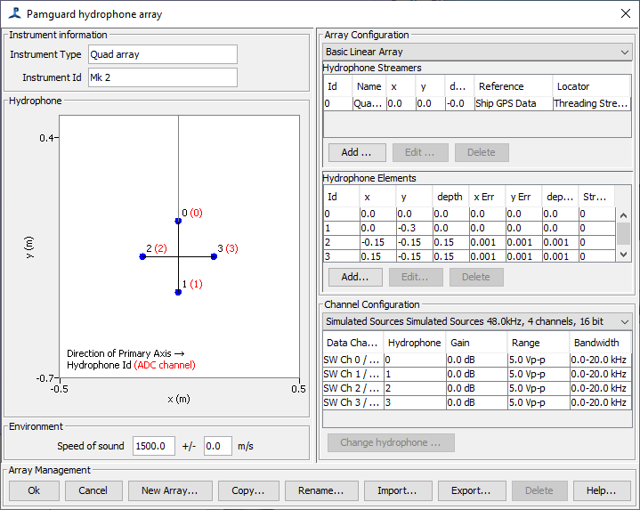The width and height of the screenshot is (640, 510).
Task: Select element row Id 2 x value -0.15
Action: [x=377, y=242]
